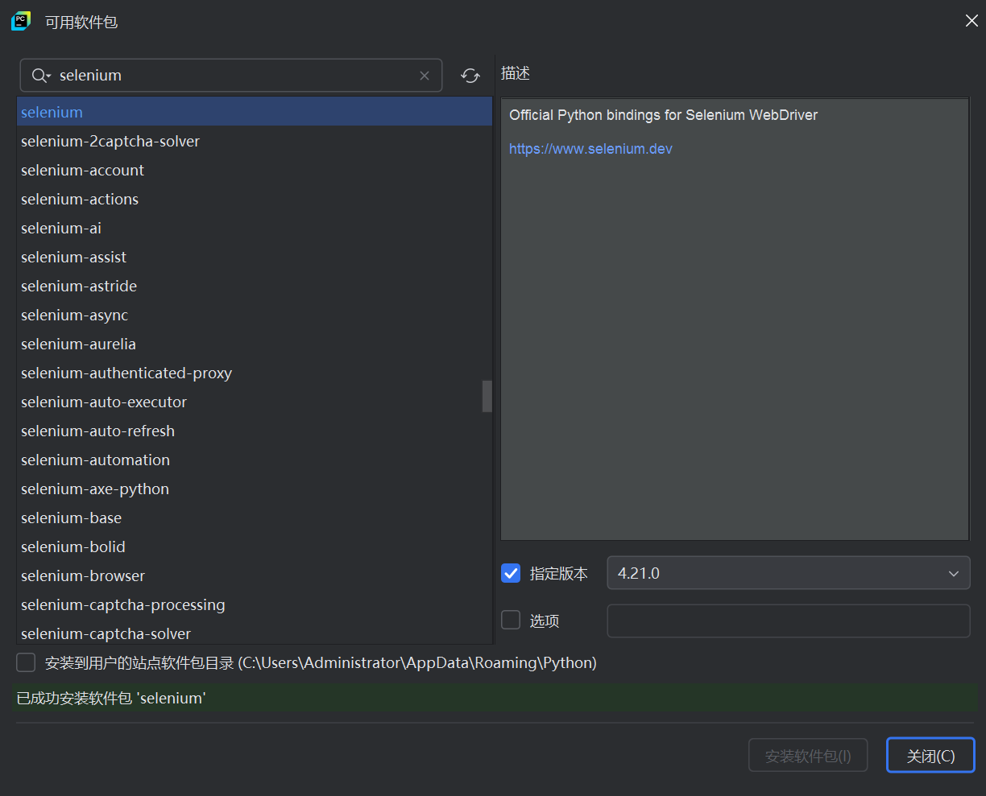
Task: Select selenium-axe-python package
Action: click(x=255, y=489)
